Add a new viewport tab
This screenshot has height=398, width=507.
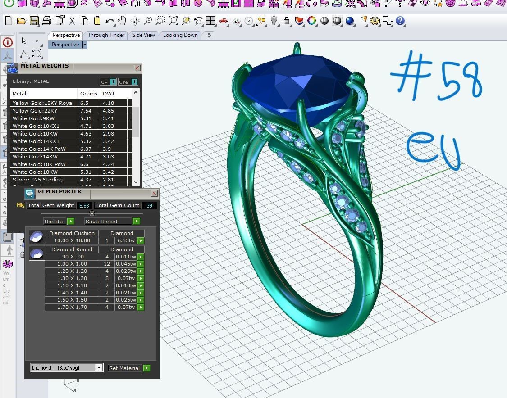pos(209,35)
